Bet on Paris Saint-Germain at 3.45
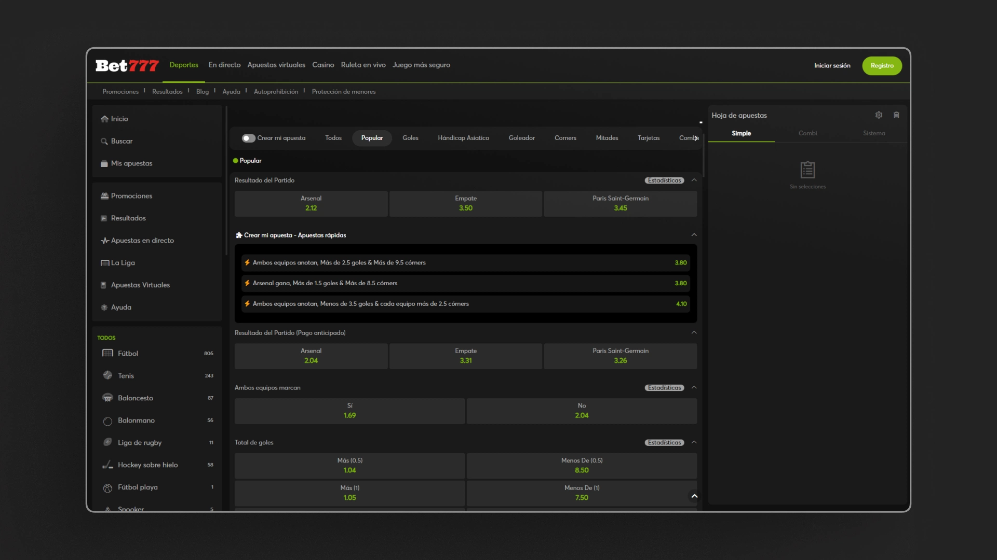The image size is (997, 560). click(621, 203)
